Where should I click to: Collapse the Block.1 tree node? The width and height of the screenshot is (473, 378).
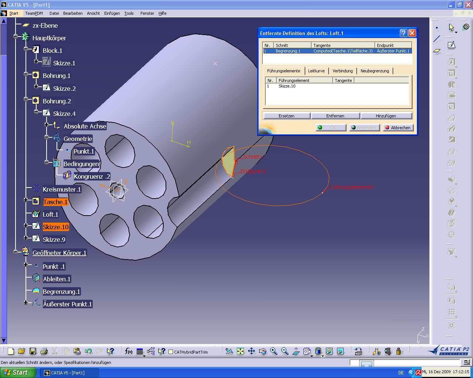pyautogui.click(x=26, y=49)
